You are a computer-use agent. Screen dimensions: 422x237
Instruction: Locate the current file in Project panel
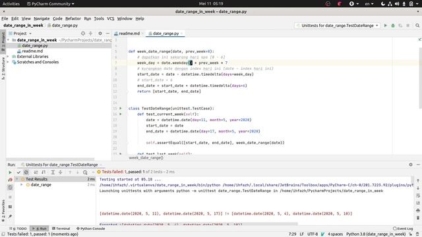tap(83, 34)
